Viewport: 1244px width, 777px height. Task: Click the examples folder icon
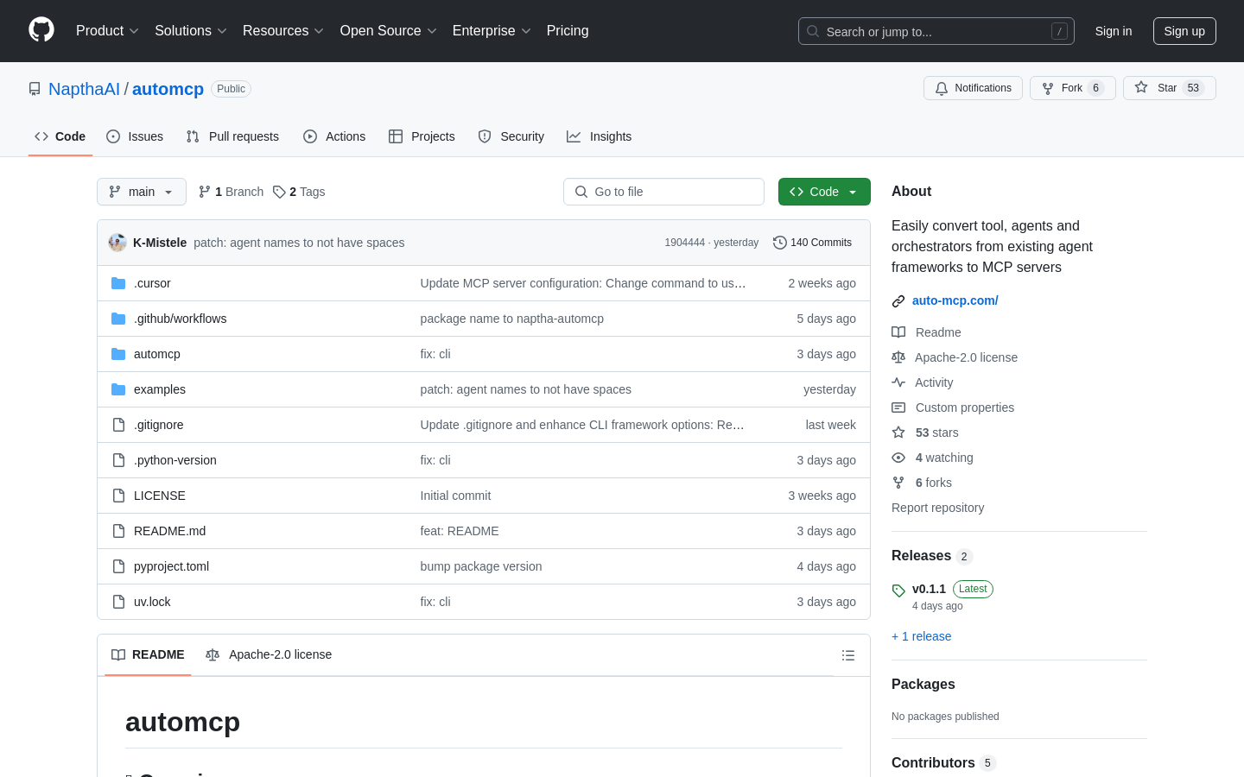point(118,389)
